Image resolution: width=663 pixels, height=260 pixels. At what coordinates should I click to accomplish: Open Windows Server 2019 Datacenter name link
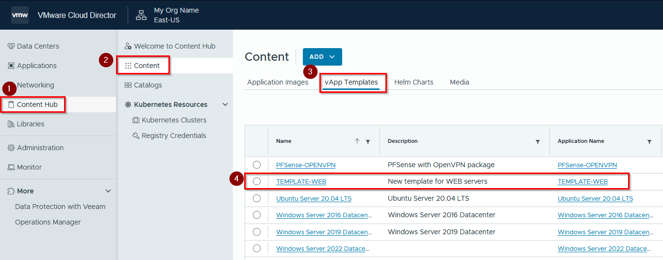(x=324, y=232)
